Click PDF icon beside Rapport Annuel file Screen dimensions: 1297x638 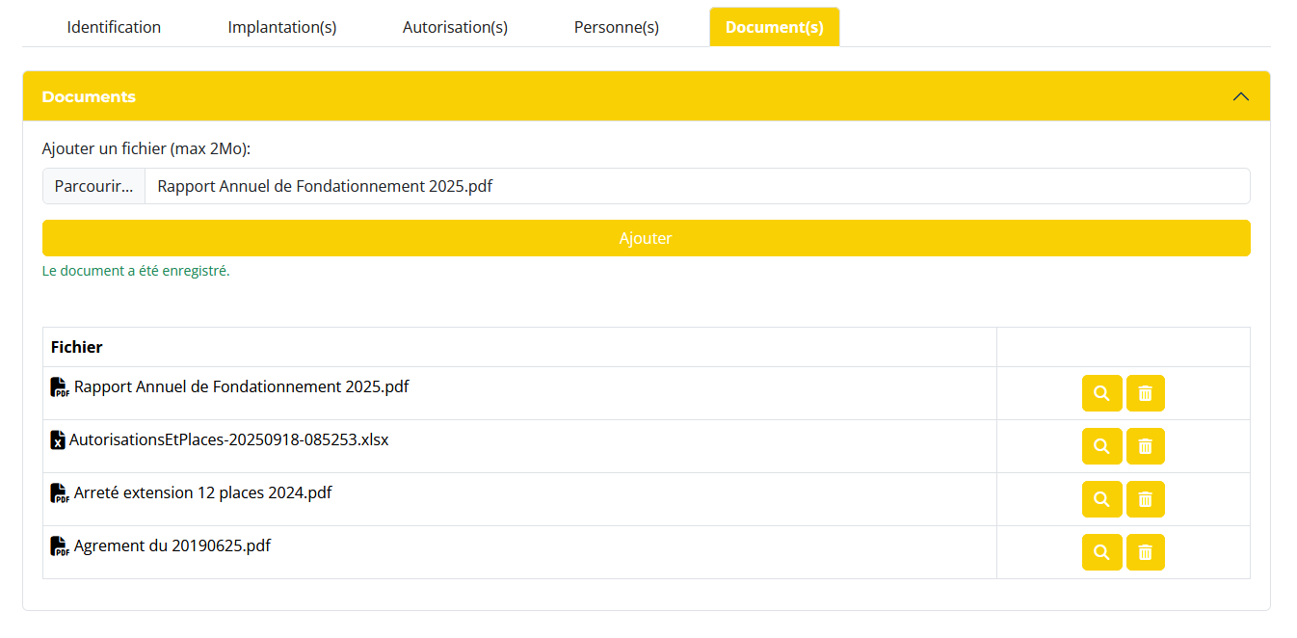tap(59, 387)
